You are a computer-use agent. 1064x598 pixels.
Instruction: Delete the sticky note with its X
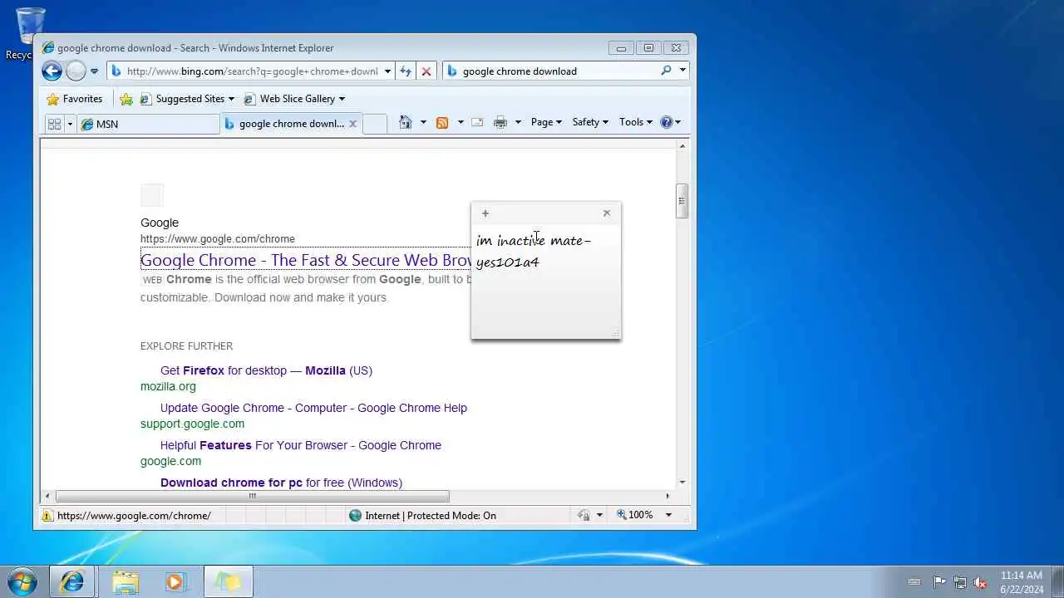[x=607, y=213]
